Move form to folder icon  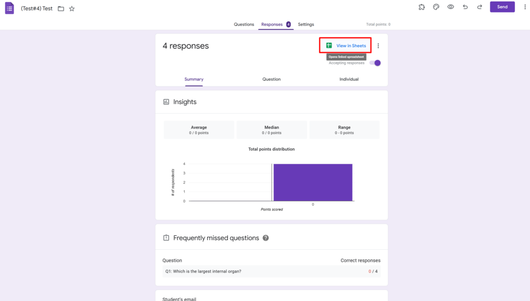click(x=61, y=9)
